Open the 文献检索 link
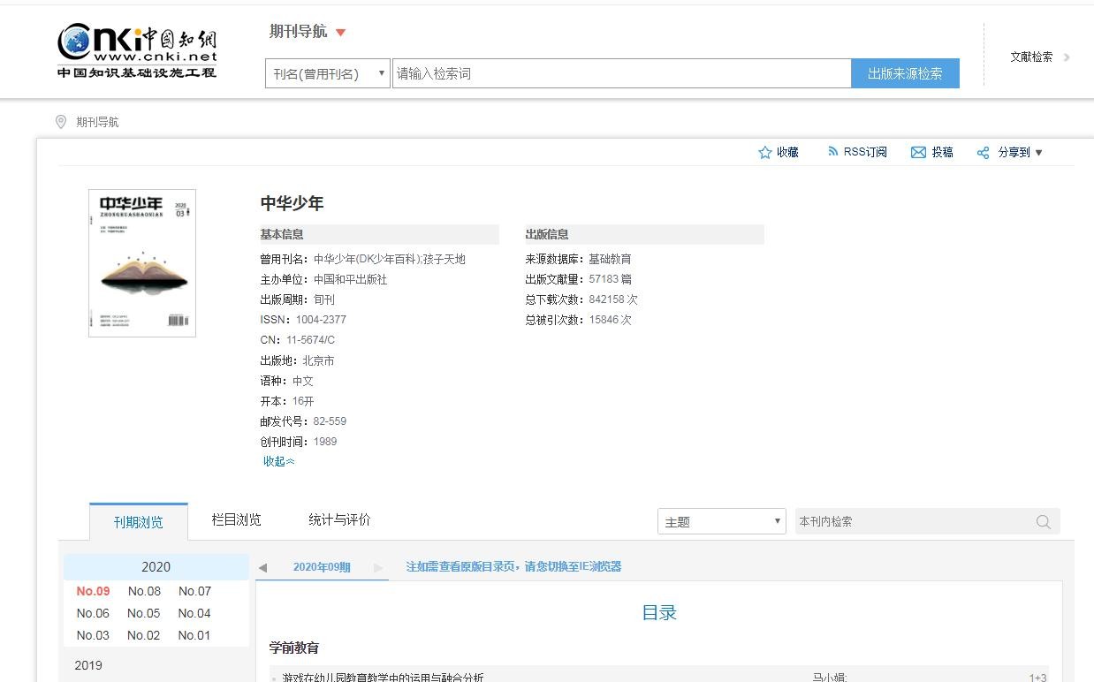This screenshot has width=1094, height=682. 1031,57
